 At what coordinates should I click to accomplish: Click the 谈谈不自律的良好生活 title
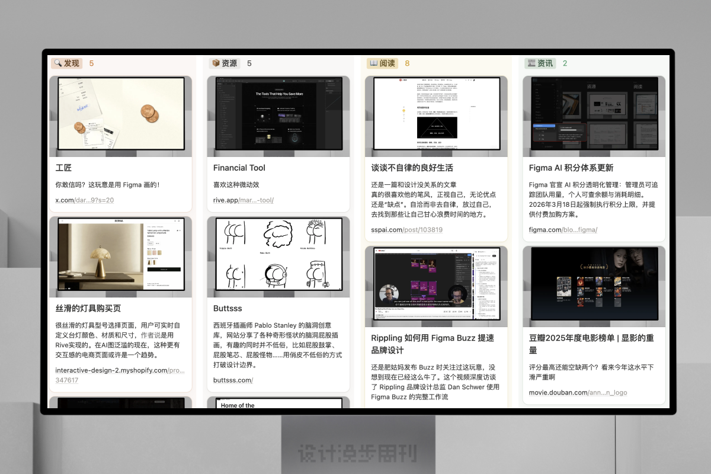coord(412,168)
